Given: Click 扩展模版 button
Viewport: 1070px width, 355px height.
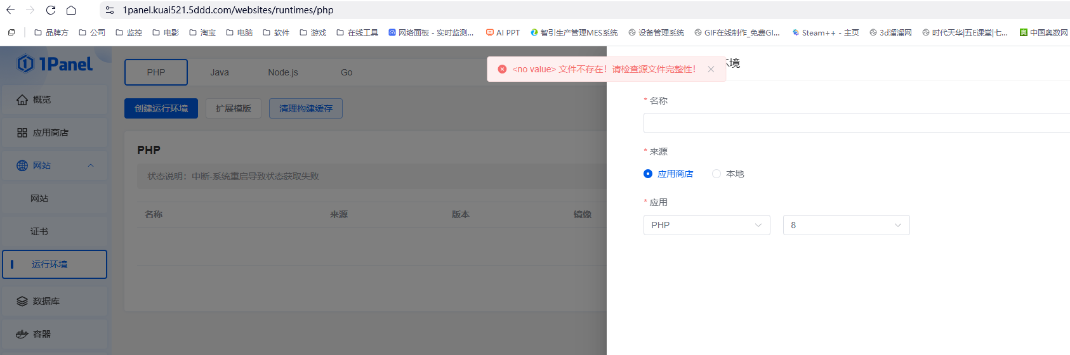Looking at the screenshot, I should pyautogui.click(x=234, y=108).
